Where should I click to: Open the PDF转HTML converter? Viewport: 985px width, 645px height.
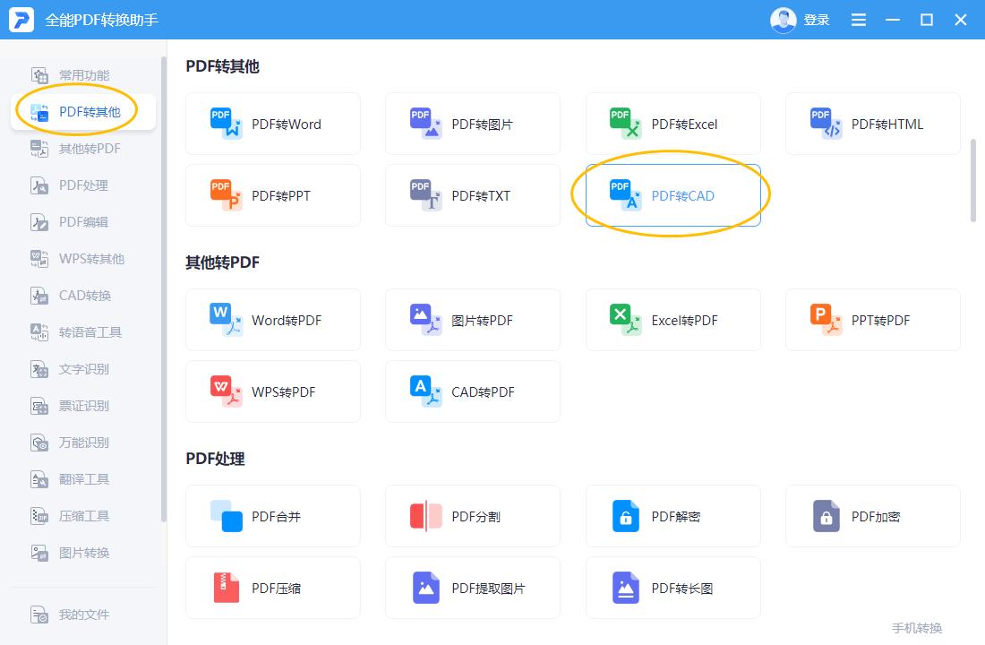pos(872,124)
